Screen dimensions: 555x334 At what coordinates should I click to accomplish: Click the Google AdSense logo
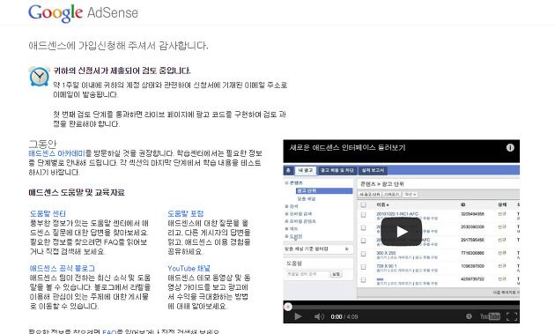83,13
